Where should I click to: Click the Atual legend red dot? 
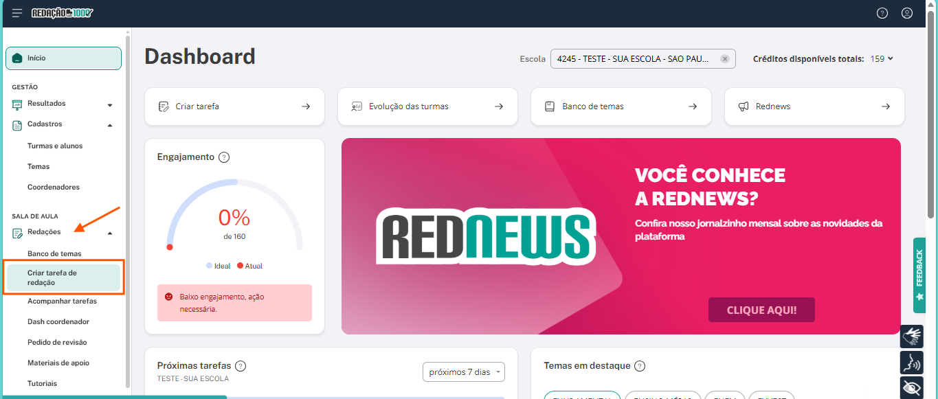click(x=240, y=266)
